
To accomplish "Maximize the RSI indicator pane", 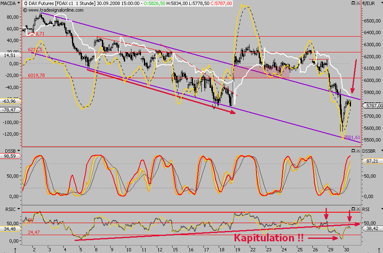I will (353, 208).
